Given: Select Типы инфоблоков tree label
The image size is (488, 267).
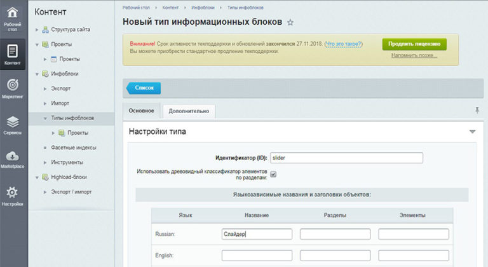Looking at the screenshot, I should click(x=72, y=118).
